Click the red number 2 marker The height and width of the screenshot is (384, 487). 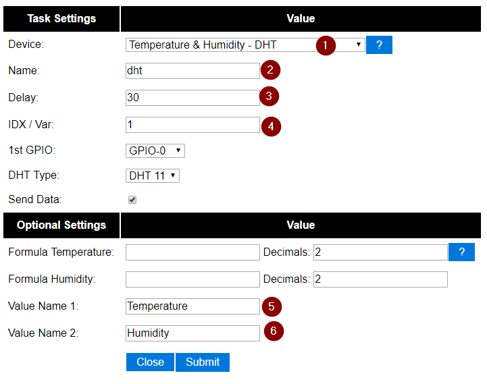tap(270, 70)
